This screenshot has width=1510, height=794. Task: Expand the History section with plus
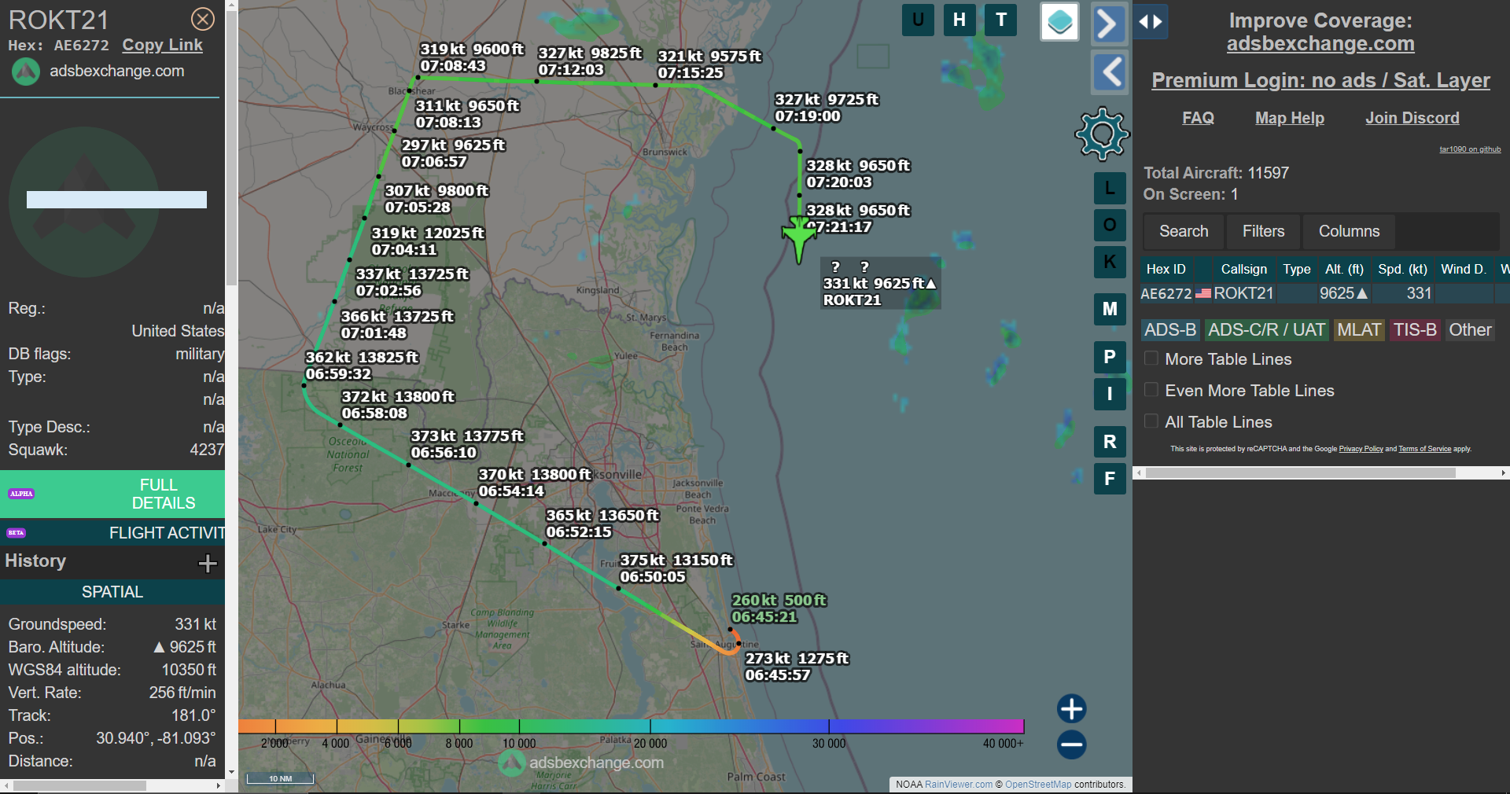pyautogui.click(x=208, y=563)
